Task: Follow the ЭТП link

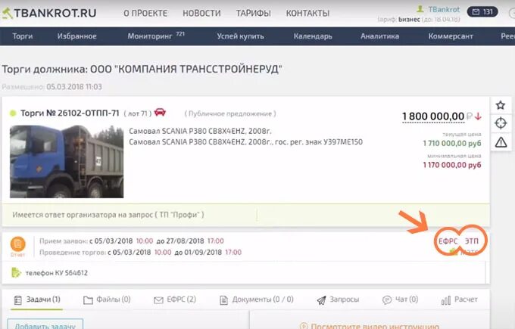Action: pos(472,241)
